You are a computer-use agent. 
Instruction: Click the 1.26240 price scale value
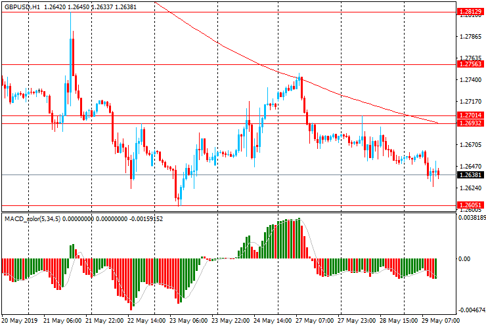coord(470,188)
